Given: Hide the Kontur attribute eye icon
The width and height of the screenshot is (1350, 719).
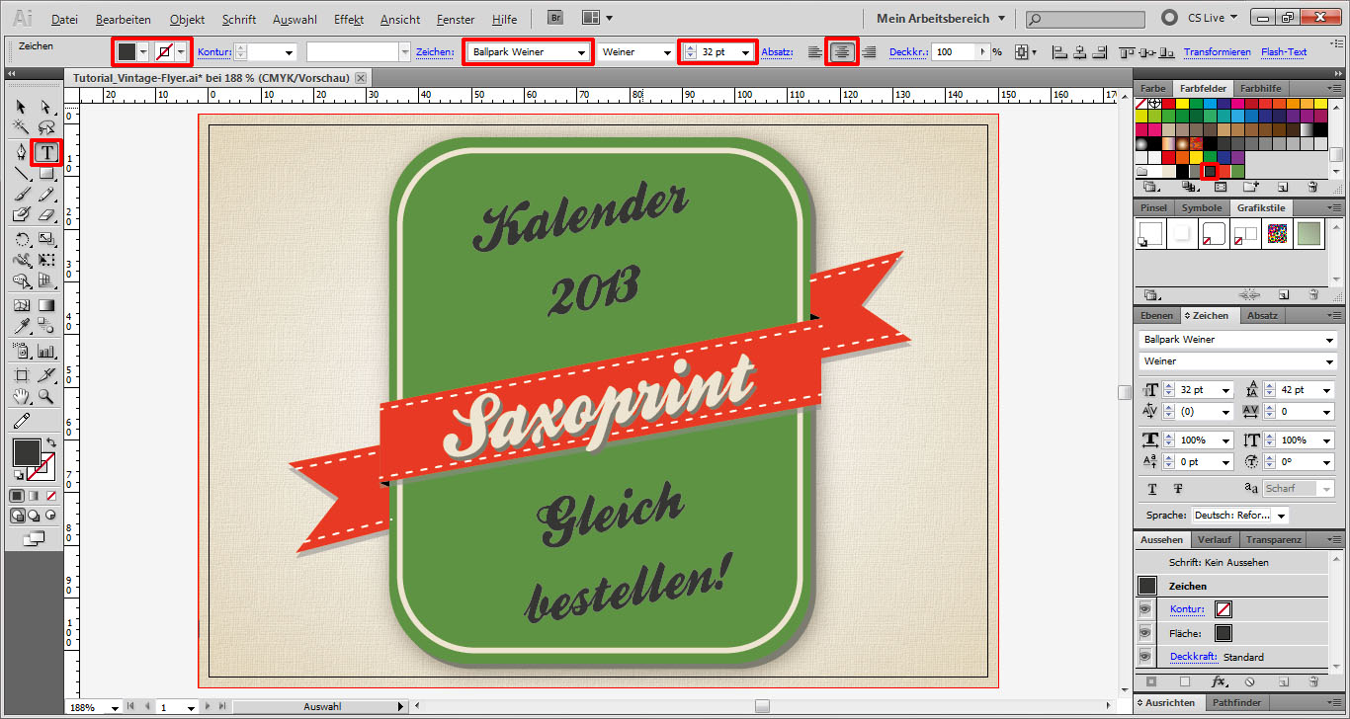Looking at the screenshot, I should [1146, 609].
